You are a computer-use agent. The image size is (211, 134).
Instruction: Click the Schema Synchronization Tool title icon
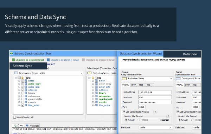click(11, 53)
